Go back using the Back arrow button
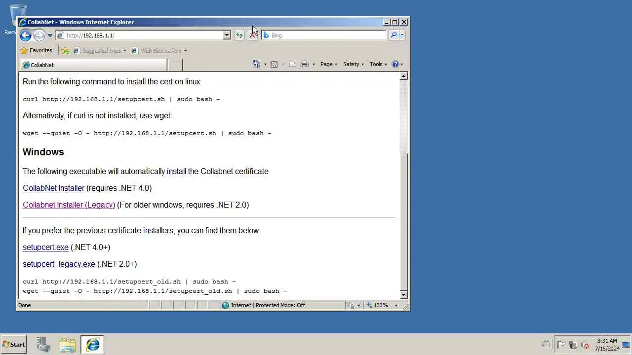The image size is (632, 355). [x=25, y=35]
